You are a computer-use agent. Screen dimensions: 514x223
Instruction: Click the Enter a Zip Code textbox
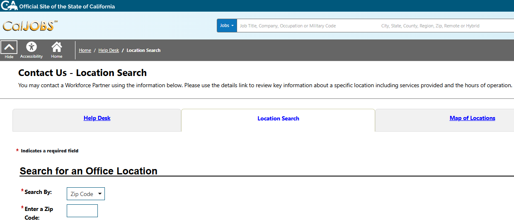click(82, 211)
